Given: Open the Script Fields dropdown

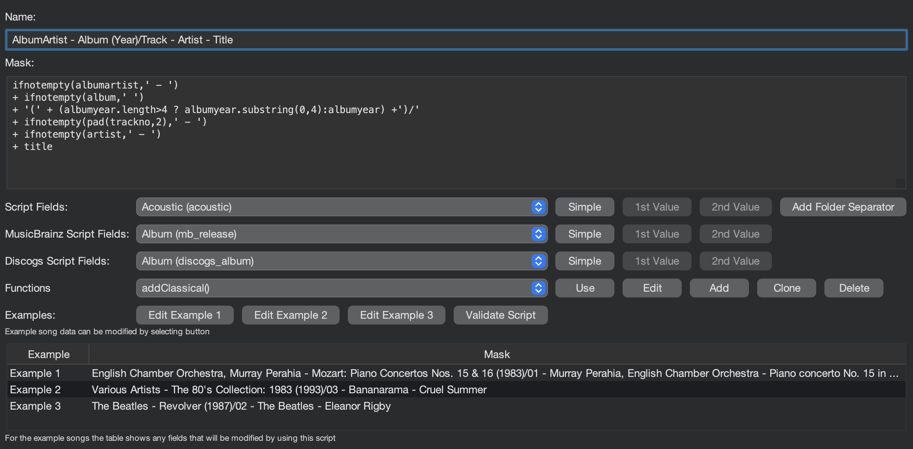Looking at the screenshot, I should pos(341,207).
